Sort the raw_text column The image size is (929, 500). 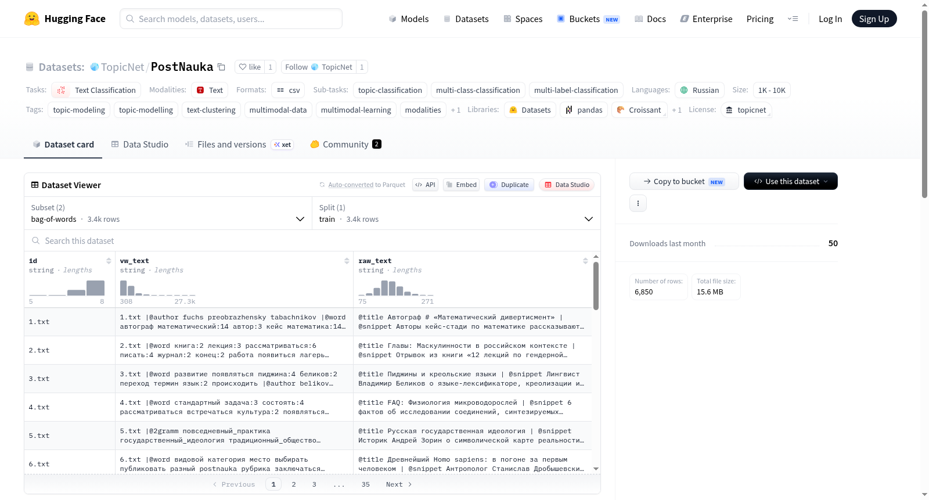pyautogui.click(x=585, y=261)
